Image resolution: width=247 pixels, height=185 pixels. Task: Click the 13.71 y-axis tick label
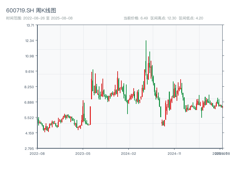coord(30,25)
